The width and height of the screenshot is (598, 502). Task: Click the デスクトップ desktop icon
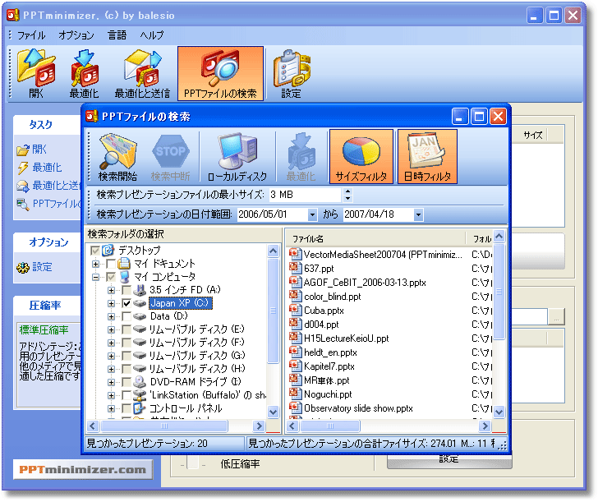coord(108,251)
